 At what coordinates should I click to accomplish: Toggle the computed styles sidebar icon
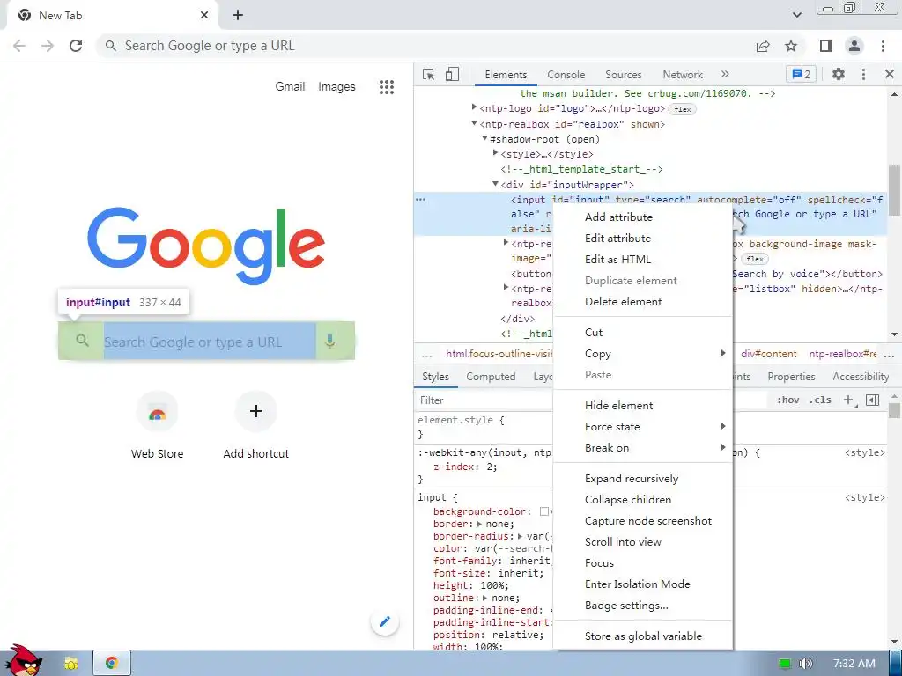(x=873, y=400)
